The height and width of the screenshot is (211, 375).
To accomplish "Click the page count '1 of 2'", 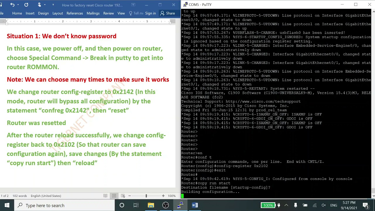I will point(4,196).
